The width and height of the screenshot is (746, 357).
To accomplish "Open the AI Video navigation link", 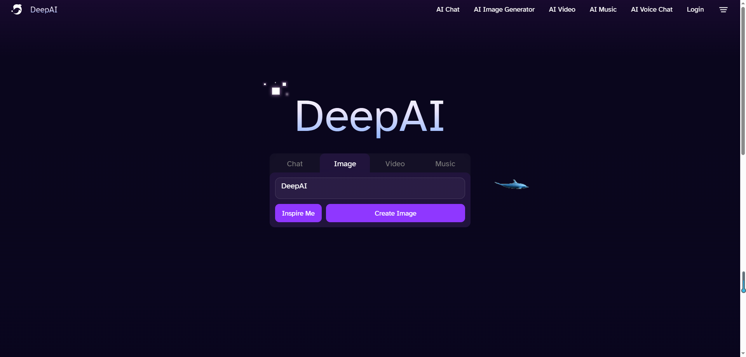I will point(562,9).
